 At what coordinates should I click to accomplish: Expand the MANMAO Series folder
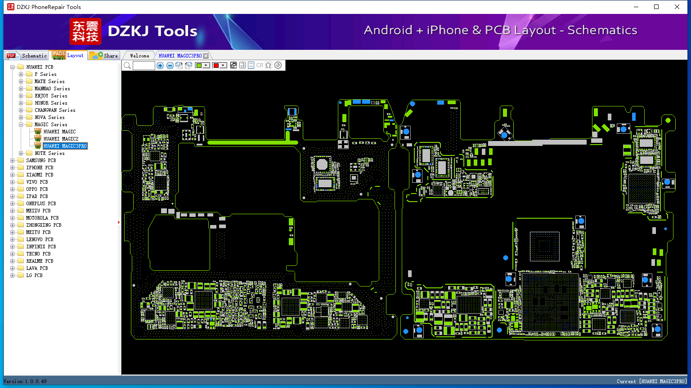coord(21,88)
